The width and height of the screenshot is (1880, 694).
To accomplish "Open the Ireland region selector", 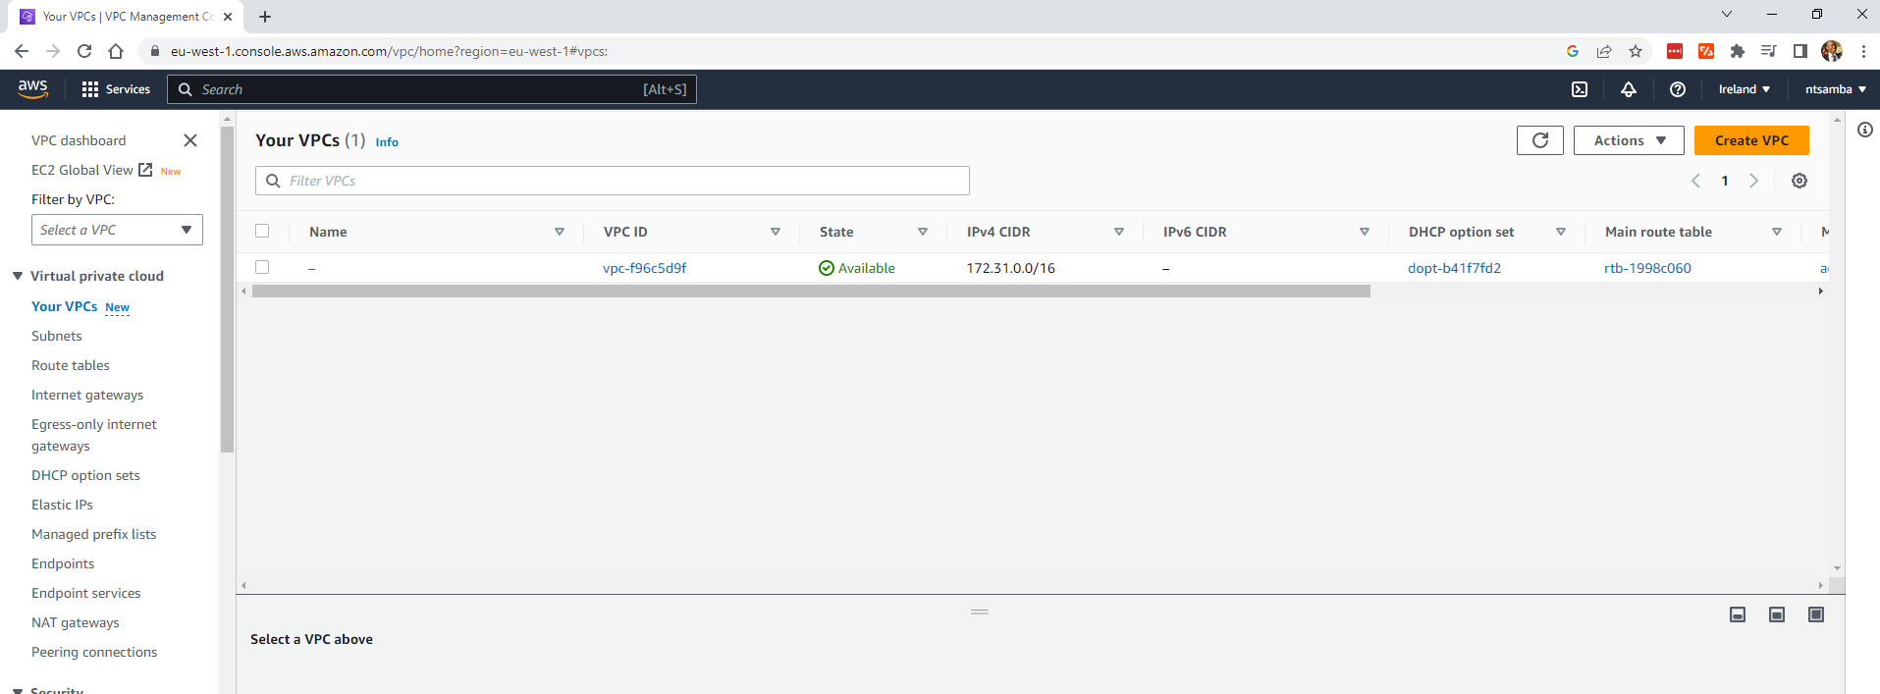I will pos(1744,89).
